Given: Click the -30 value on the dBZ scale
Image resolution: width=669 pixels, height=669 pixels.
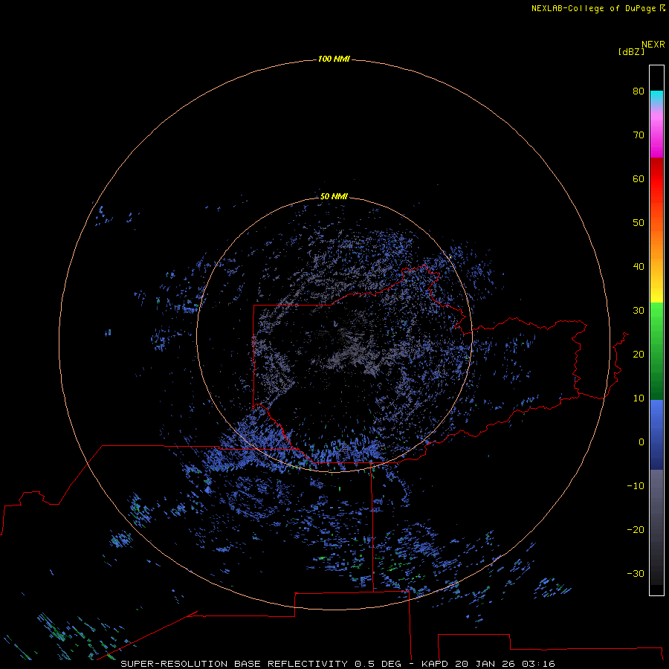Looking at the screenshot, I should [x=636, y=573].
